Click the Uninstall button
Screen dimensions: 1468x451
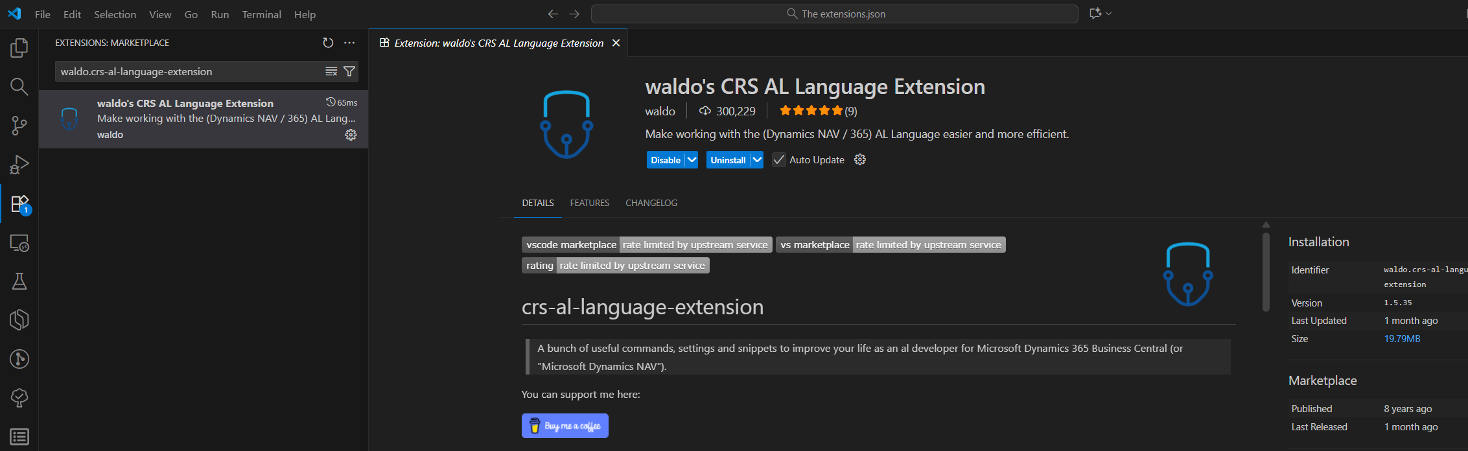pos(728,159)
